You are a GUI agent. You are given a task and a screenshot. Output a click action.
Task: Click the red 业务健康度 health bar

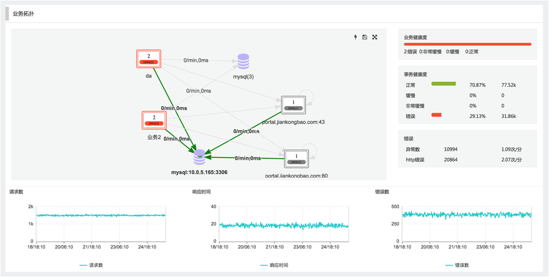[x=467, y=44]
